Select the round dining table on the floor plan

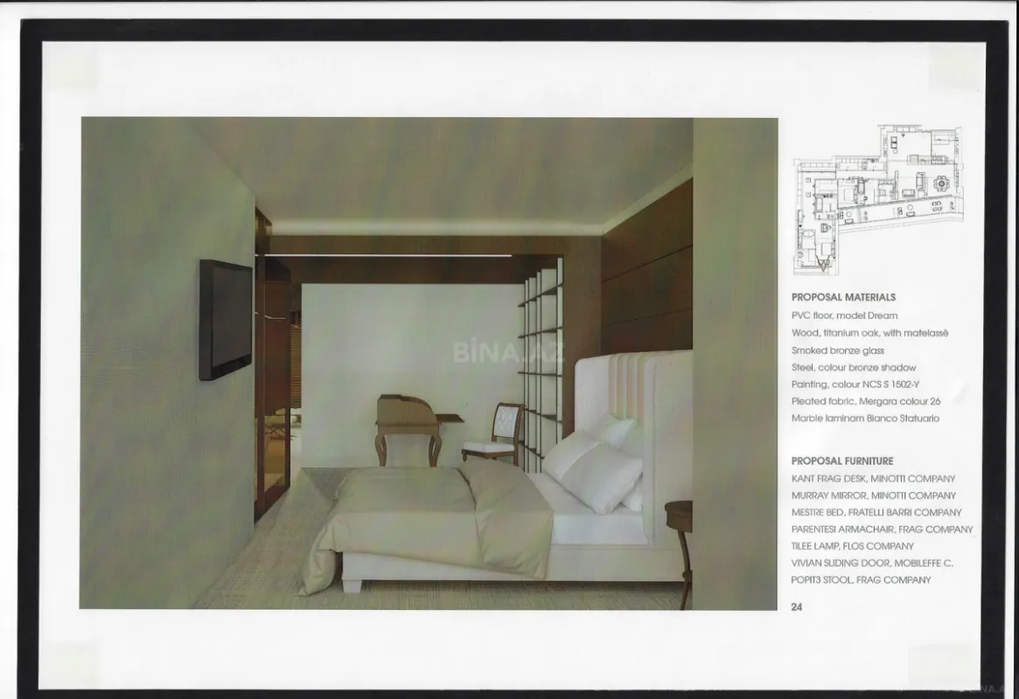pyautogui.click(x=942, y=183)
